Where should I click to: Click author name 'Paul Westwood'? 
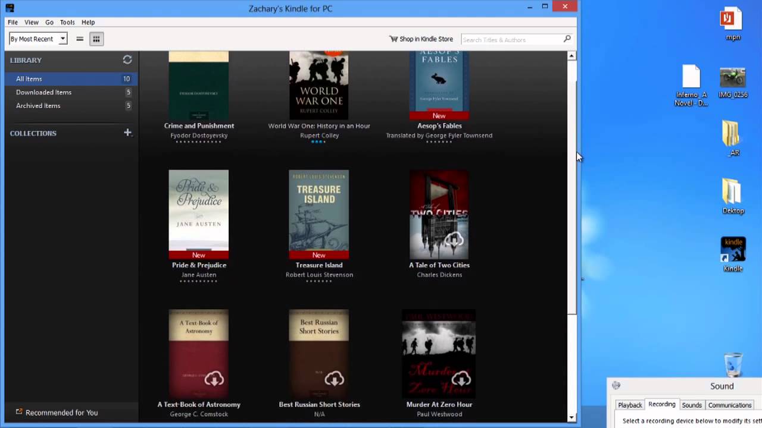[x=439, y=414]
